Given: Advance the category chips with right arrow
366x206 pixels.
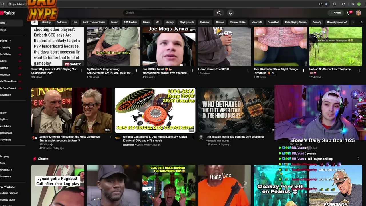Looking at the screenshot, I should click(x=361, y=22).
